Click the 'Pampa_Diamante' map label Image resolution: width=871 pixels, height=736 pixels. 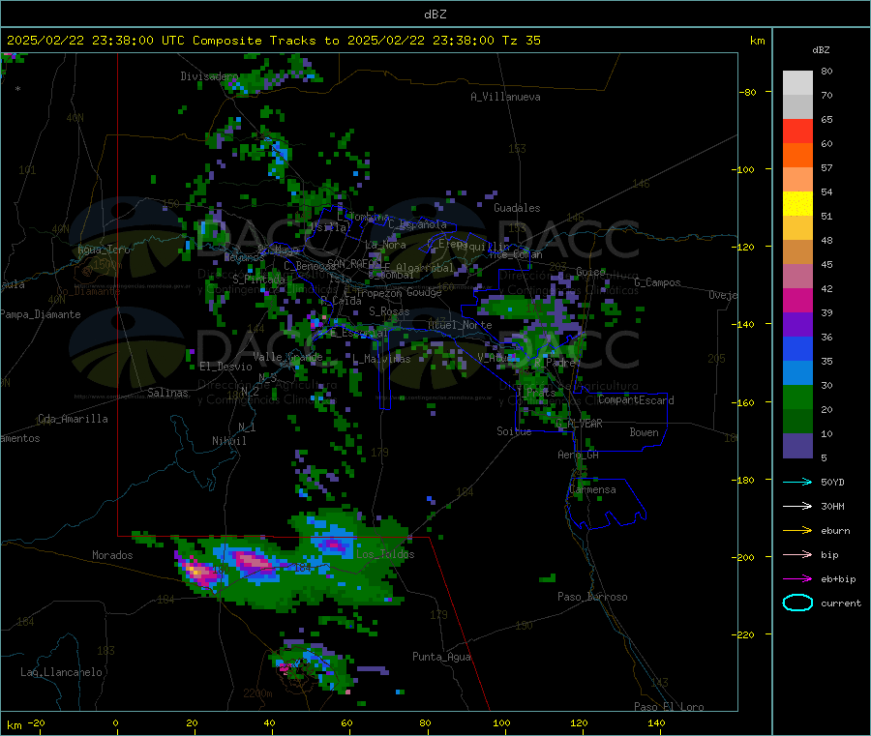coord(40,314)
